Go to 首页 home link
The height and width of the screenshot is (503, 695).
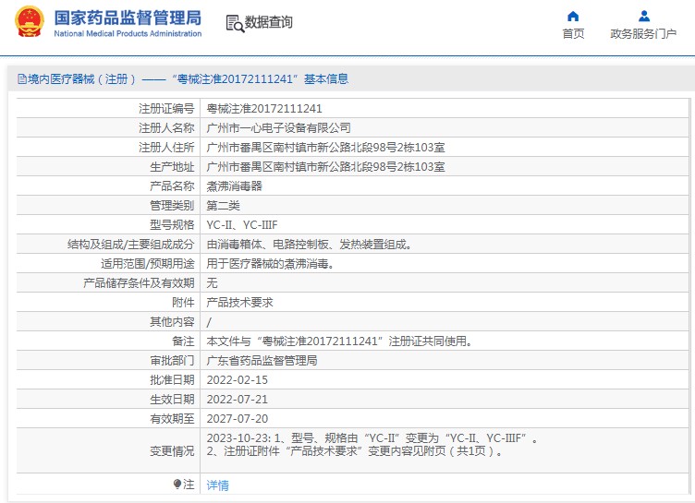(x=573, y=33)
